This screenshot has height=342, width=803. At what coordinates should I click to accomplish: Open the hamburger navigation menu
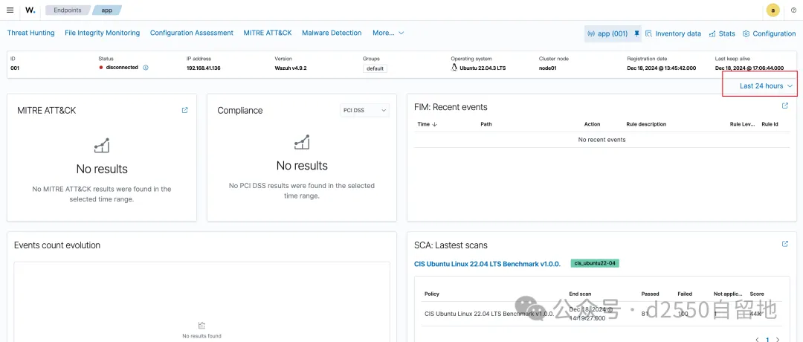click(10, 10)
